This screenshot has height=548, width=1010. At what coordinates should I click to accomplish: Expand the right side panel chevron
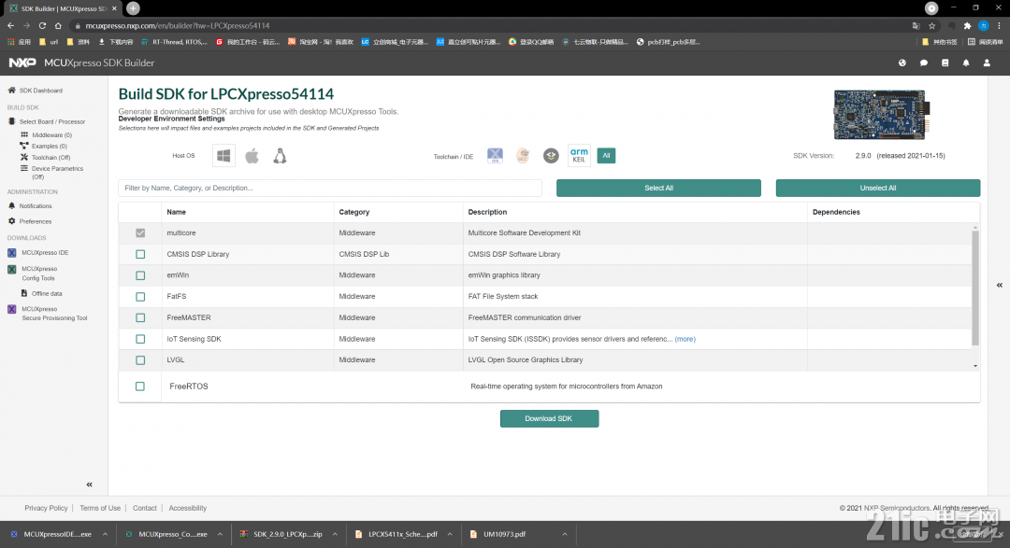coord(1000,285)
